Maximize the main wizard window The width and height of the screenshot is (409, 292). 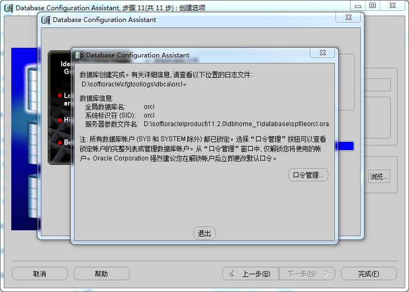click(373, 5)
